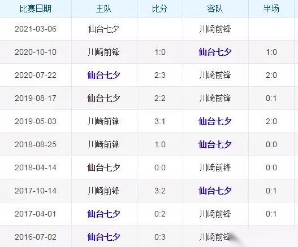Screen dimensions: 298x247
Task: Open away team 川崎前锋 in the 2017-04-01 row
Action: tap(215, 214)
